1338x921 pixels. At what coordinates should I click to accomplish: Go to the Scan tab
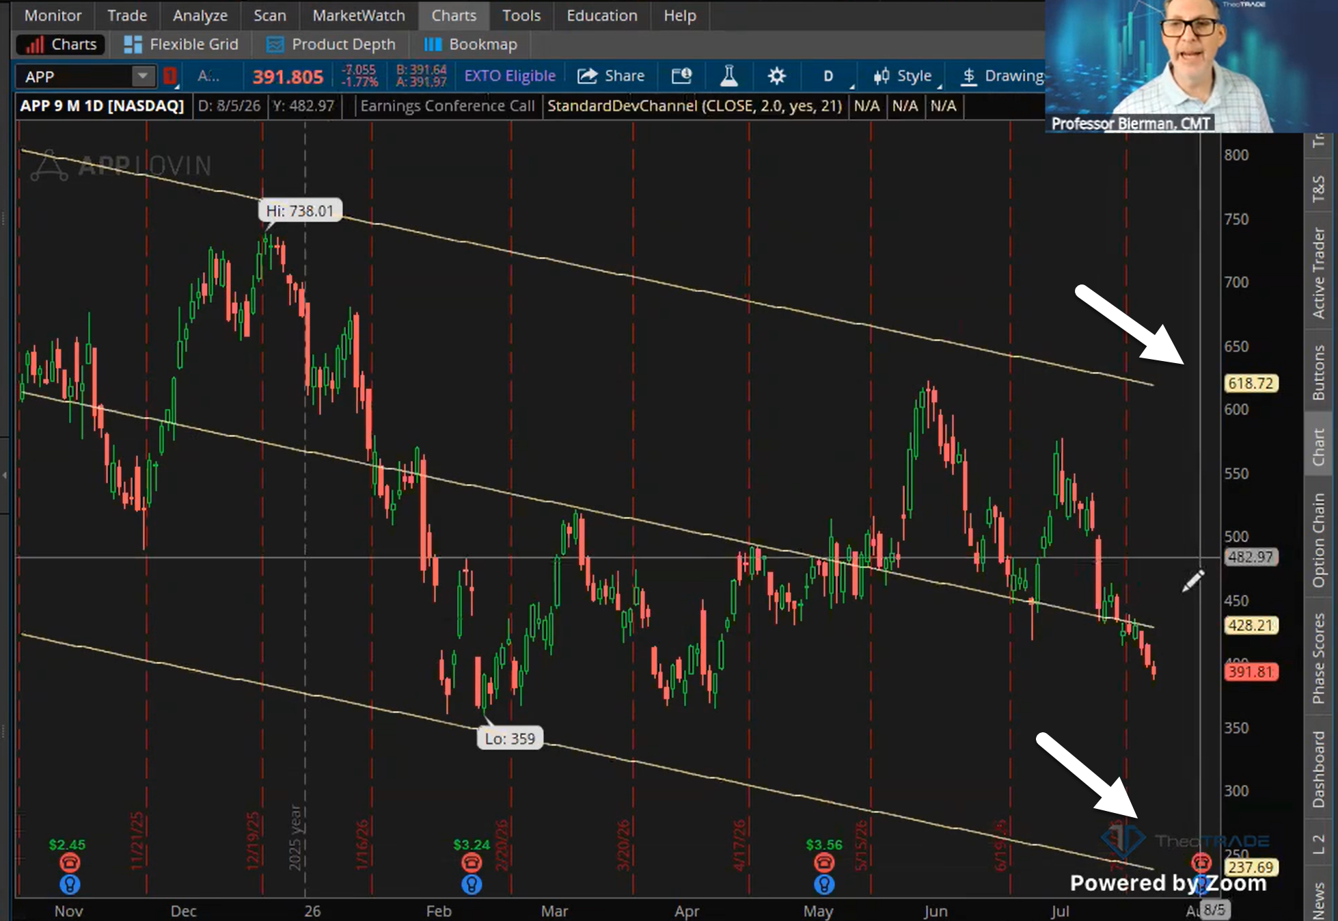(270, 15)
